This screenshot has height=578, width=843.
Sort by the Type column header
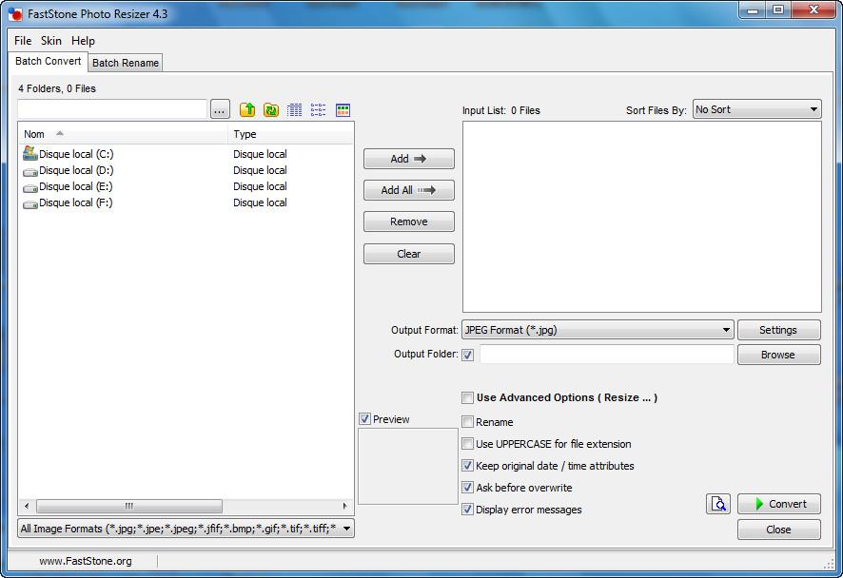click(290, 134)
